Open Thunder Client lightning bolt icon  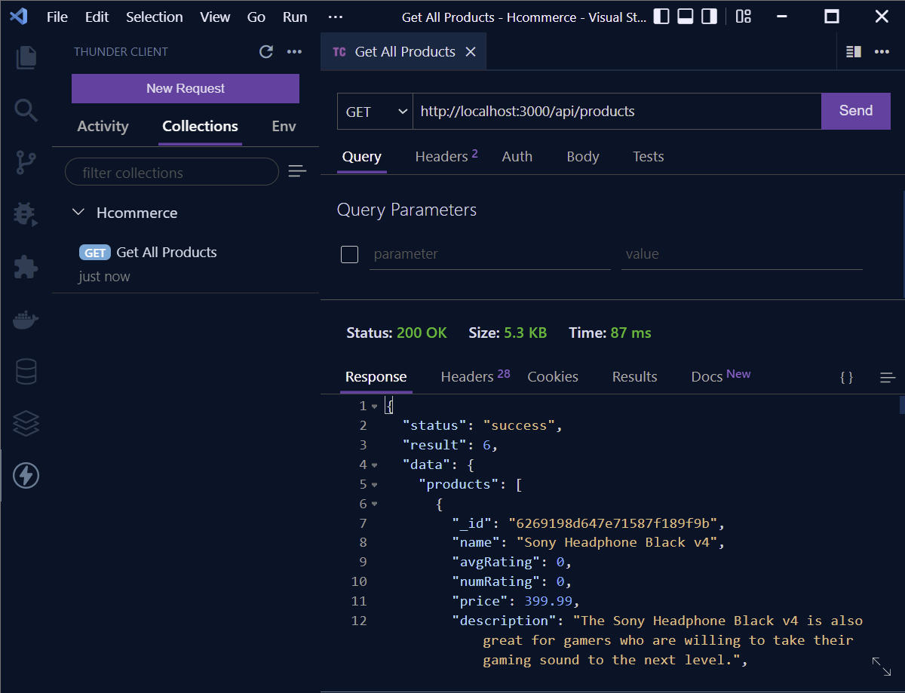(x=26, y=476)
